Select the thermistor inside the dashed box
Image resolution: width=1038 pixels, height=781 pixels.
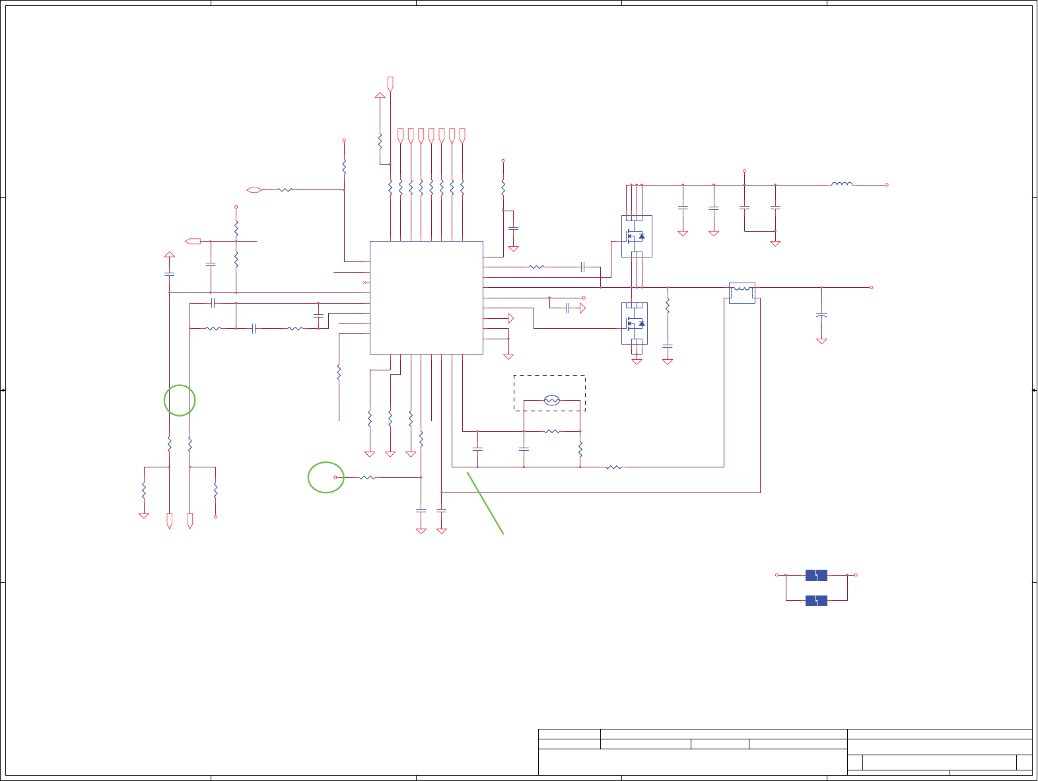tap(552, 400)
